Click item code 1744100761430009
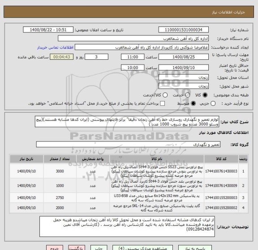This screenshot has height=250, width=258. point(221,186)
